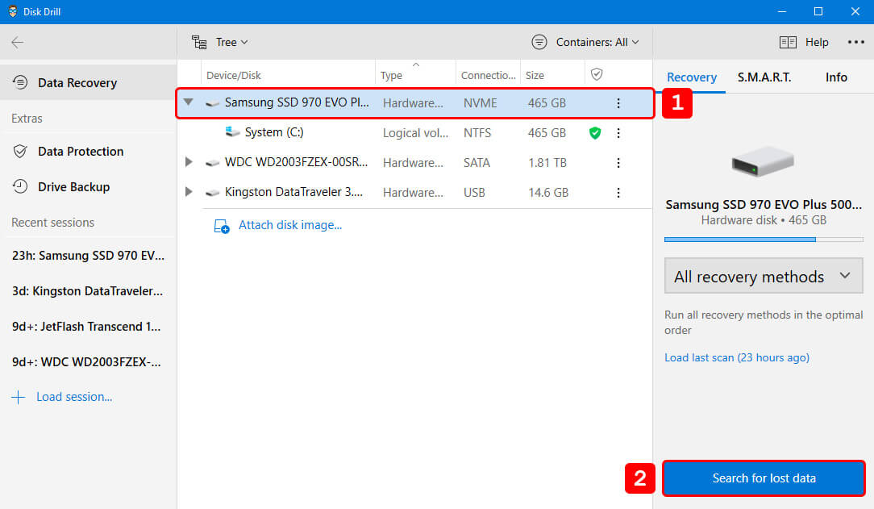Open Data Protection in the sidebar
874x509 pixels.
tap(88, 151)
